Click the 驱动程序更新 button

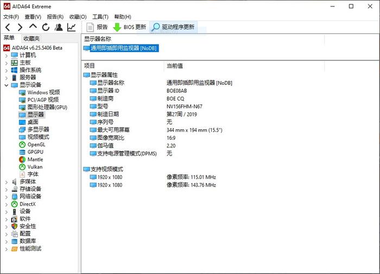click(173, 27)
